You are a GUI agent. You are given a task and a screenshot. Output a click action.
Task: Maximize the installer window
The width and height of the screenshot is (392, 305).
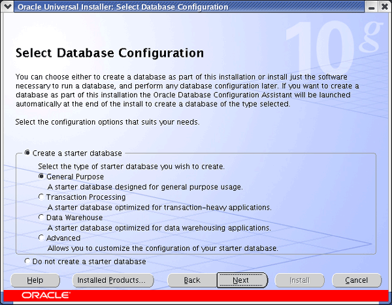[x=372, y=7]
